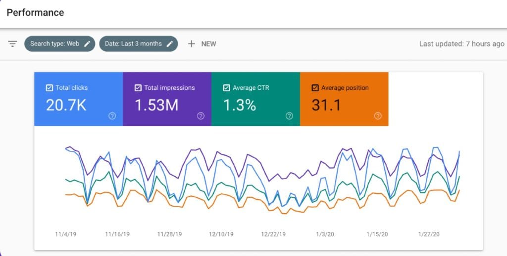The image size is (507, 256).
Task: Open the Date: Last 3 months filter
Action: click(x=133, y=44)
